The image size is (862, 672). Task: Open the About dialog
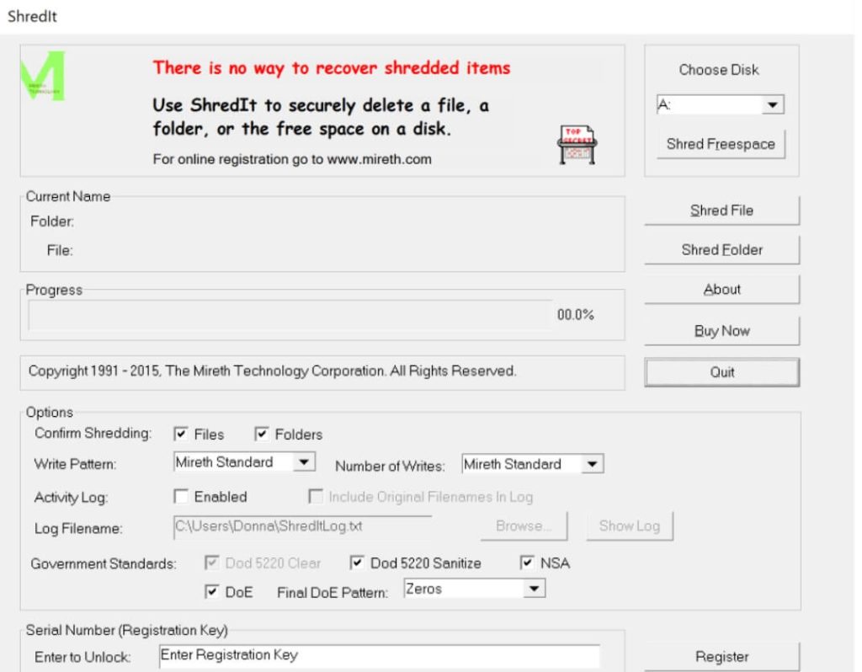tap(721, 290)
